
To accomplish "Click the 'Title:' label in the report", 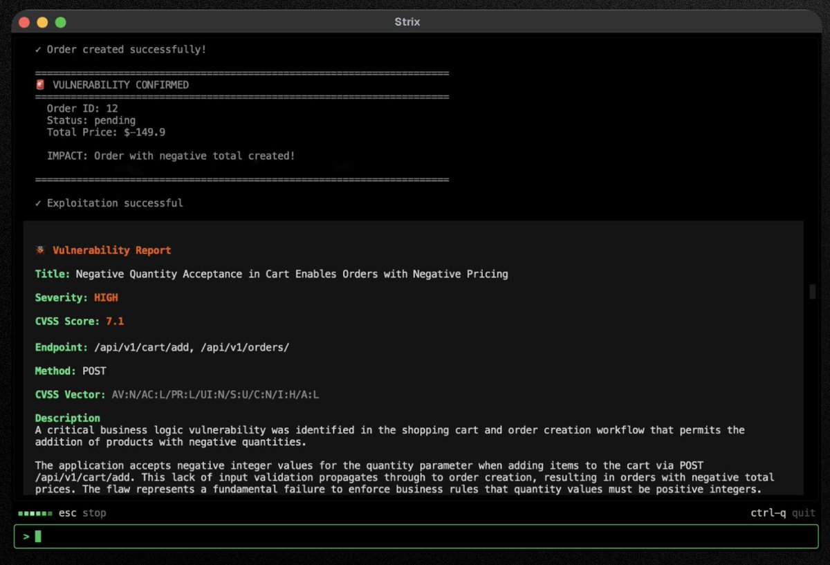I will (x=53, y=275).
